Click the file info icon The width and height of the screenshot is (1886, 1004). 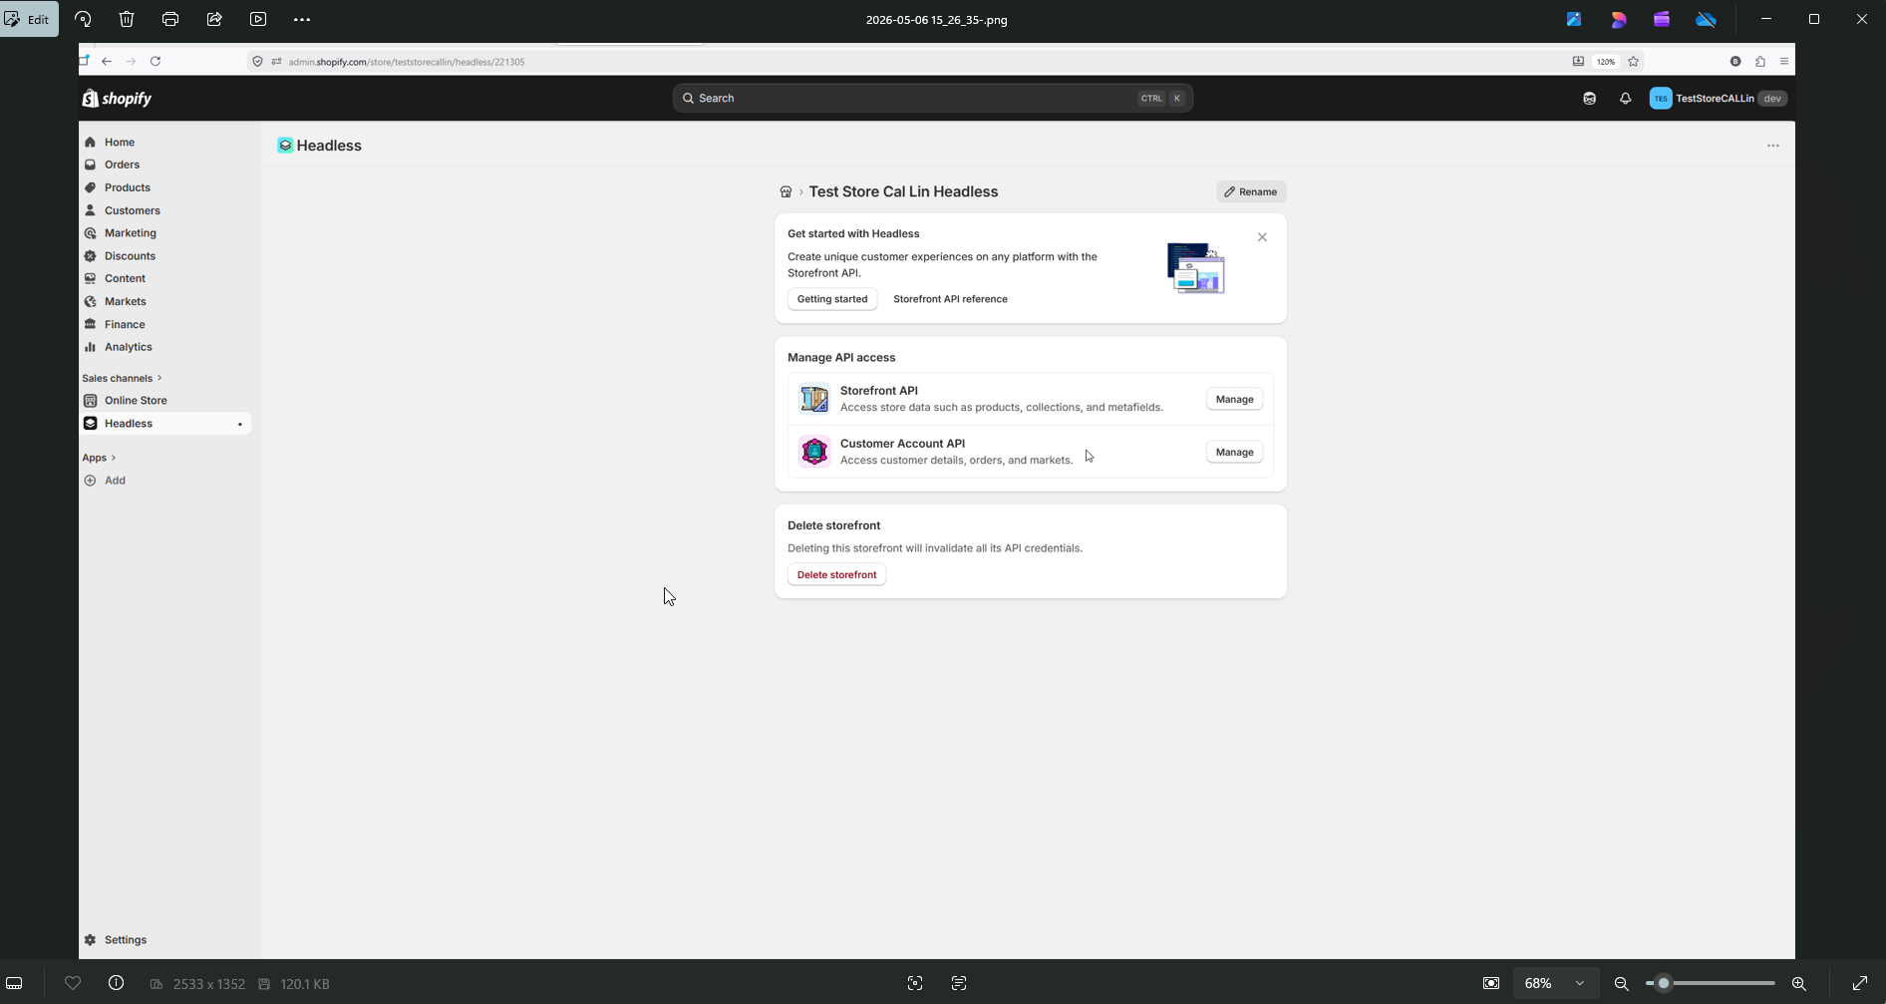[x=116, y=983]
